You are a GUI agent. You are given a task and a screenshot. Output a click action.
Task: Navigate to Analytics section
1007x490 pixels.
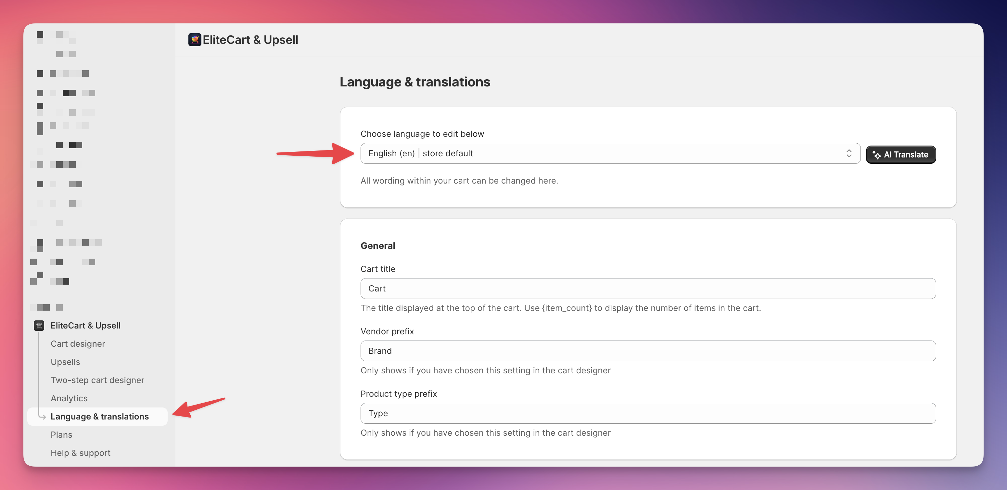pos(69,398)
